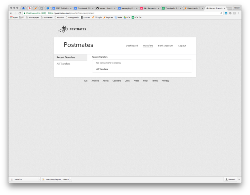Open the Bank Account nav link

(166, 46)
